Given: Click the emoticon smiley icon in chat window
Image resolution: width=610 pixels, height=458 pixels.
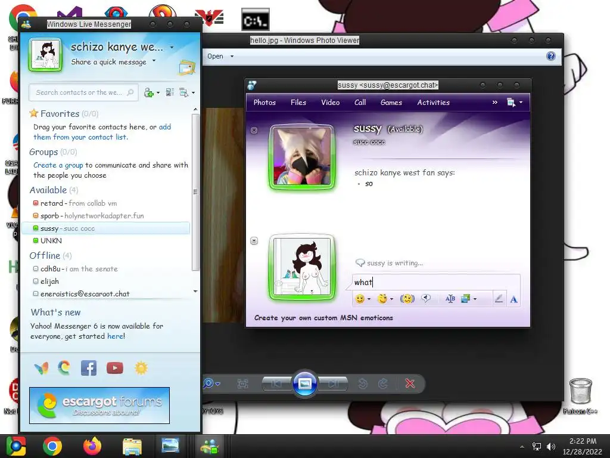Looking at the screenshot, I should 360,299.
